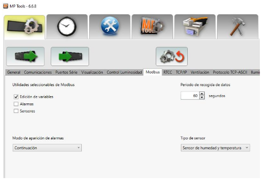Switch to Control Luminosidad tab
Screen dimensions: 264x179
(124, 72)
